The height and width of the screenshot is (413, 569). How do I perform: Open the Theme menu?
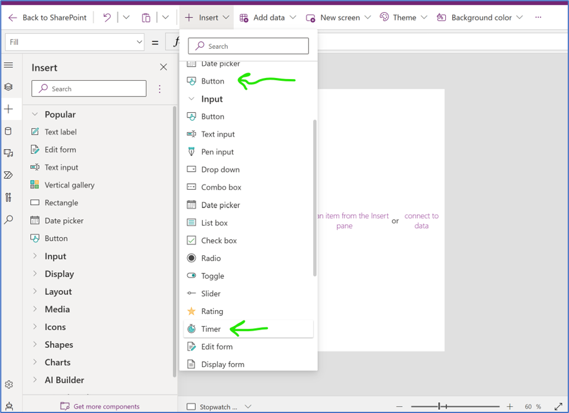click(403, 17)
